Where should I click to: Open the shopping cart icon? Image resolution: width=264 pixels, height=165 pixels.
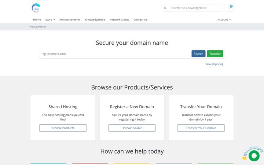[229, 8]
